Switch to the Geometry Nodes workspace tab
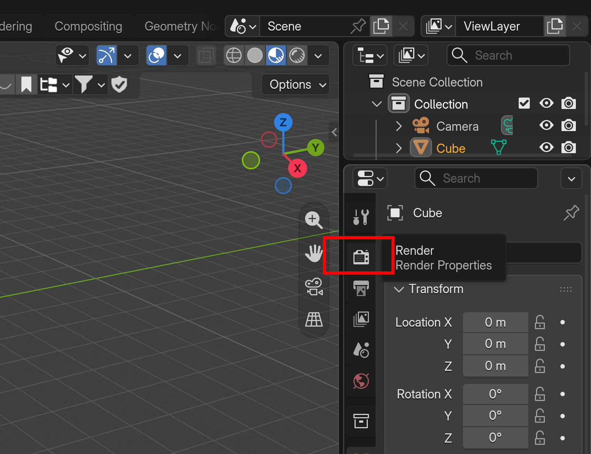 coord(179,26)
